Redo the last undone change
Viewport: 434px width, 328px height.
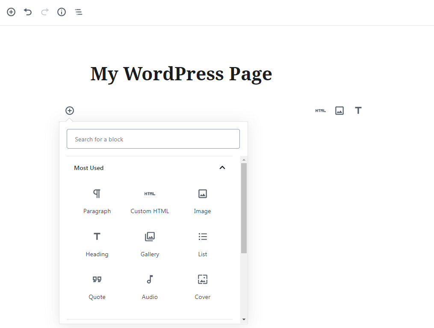[x=45, y=12]
